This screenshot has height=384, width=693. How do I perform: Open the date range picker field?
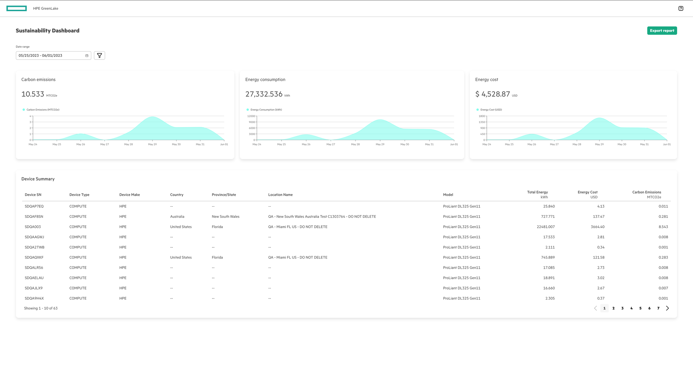coord(51,56)
